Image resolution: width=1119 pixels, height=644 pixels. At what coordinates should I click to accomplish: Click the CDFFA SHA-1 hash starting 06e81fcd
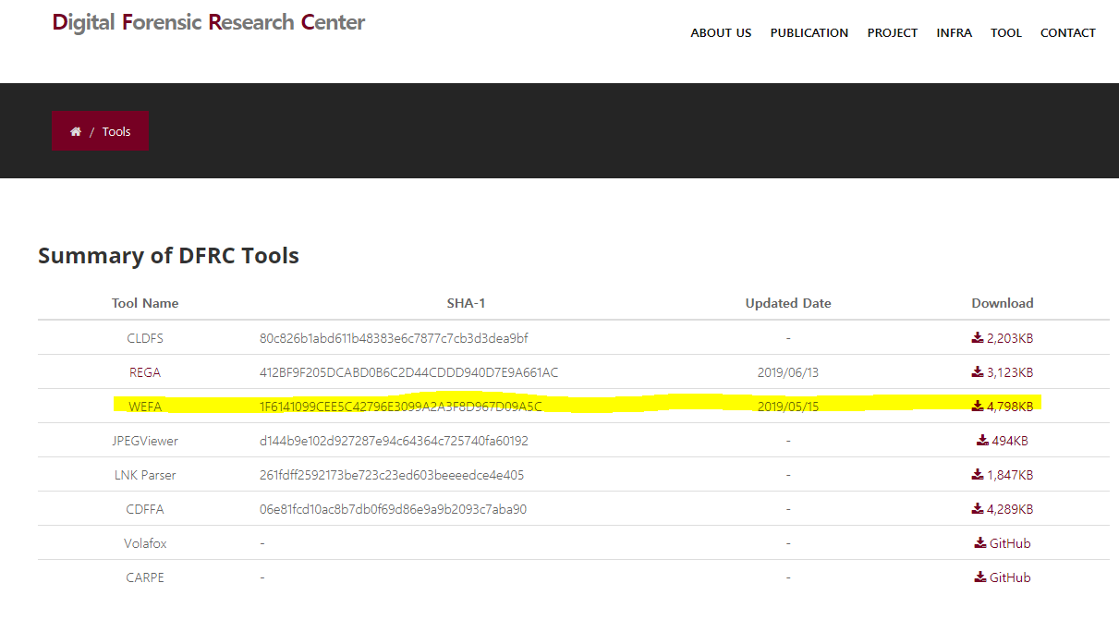394,509
